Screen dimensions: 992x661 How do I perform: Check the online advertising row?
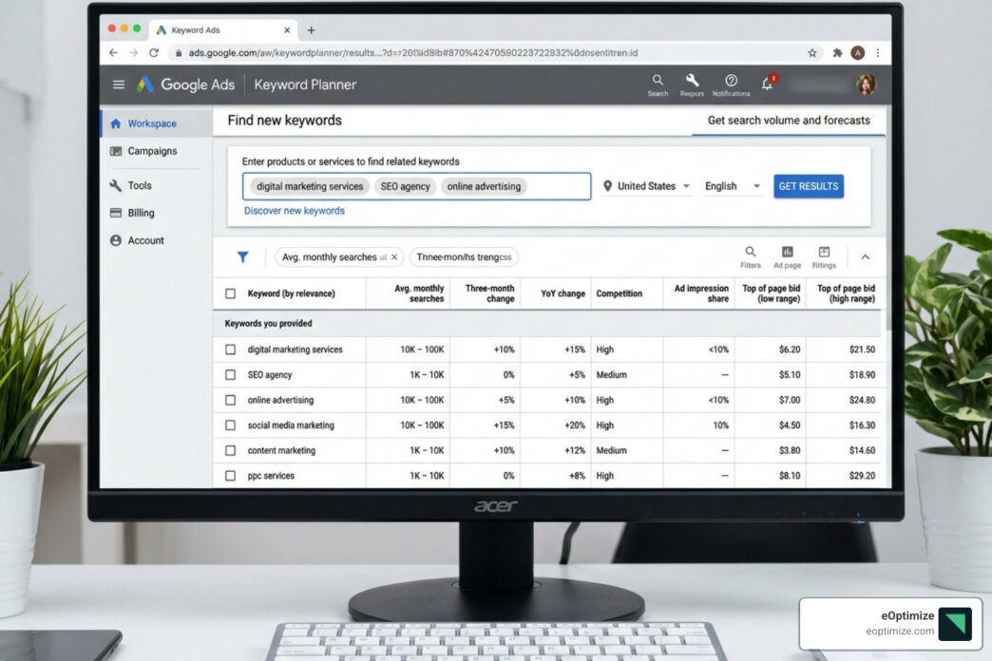tap(230, 400)
